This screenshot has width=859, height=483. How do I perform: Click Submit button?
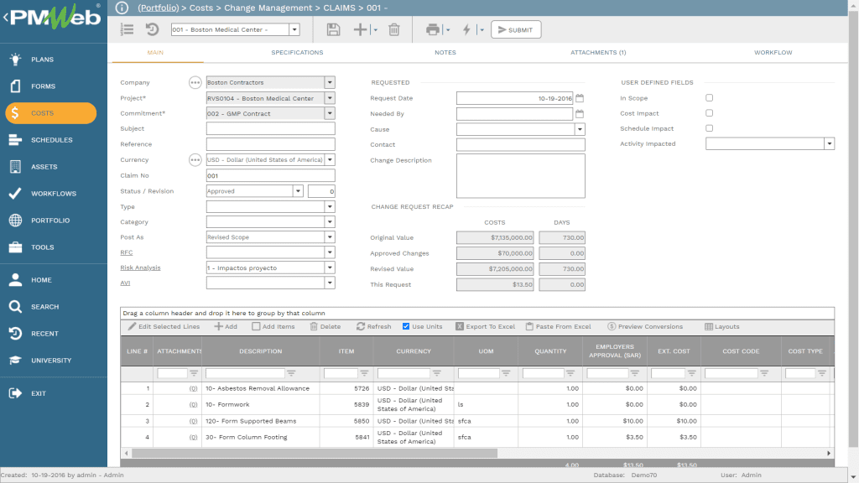(x=516, y=29)
